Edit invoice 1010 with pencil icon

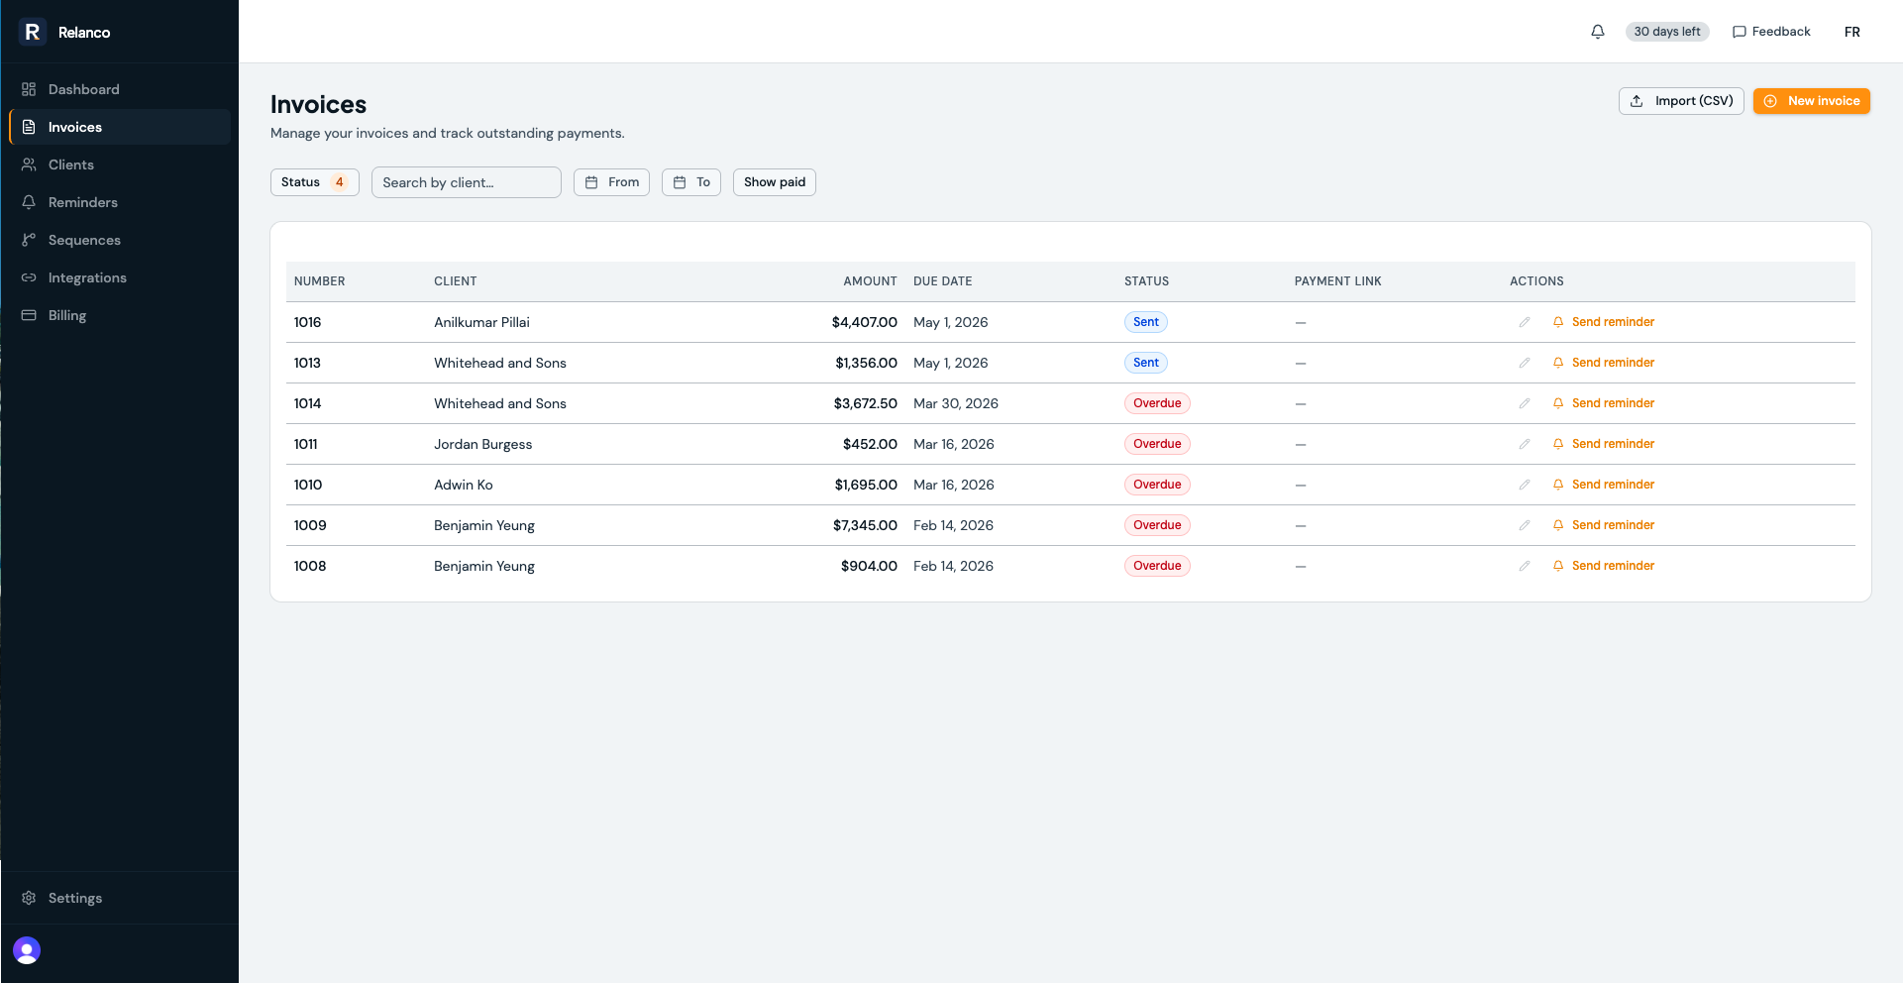1525,485
